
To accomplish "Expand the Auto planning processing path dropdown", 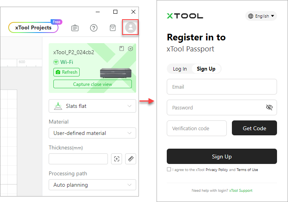I will (x=92, y=185).
